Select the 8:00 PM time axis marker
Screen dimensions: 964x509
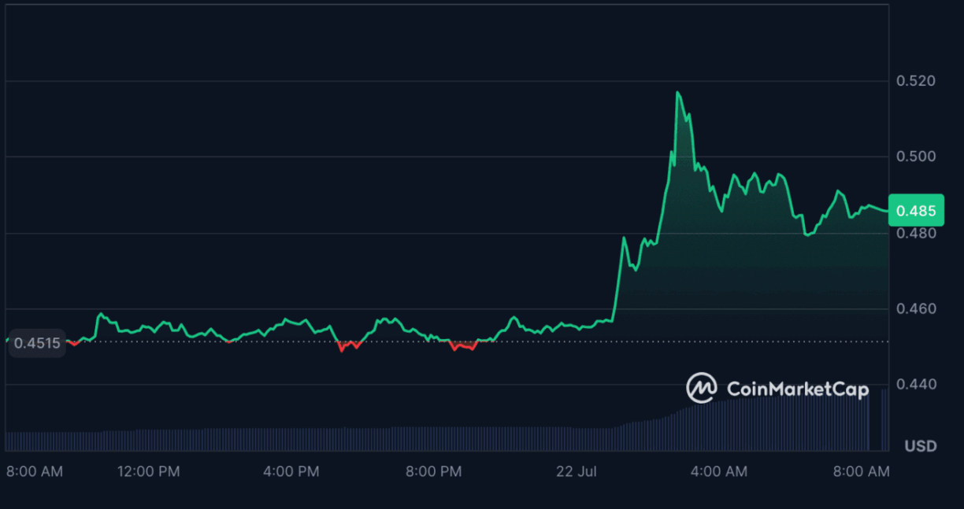point(433,472)
